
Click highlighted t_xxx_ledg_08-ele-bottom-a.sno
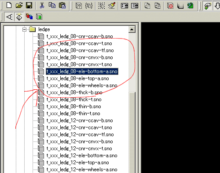coord(82,71)
